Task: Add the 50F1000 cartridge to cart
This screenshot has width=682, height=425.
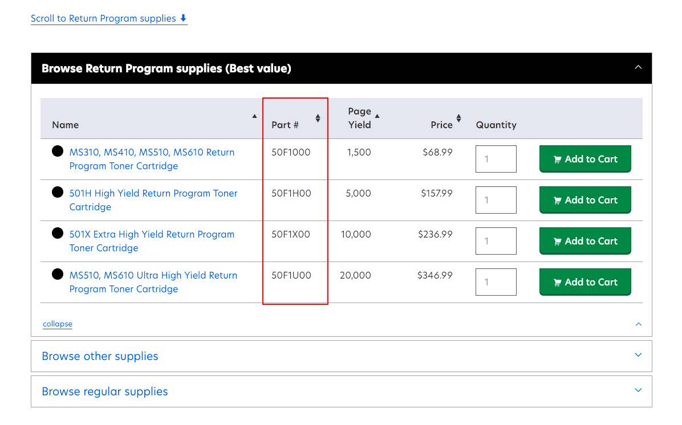Action: (585, 159)
